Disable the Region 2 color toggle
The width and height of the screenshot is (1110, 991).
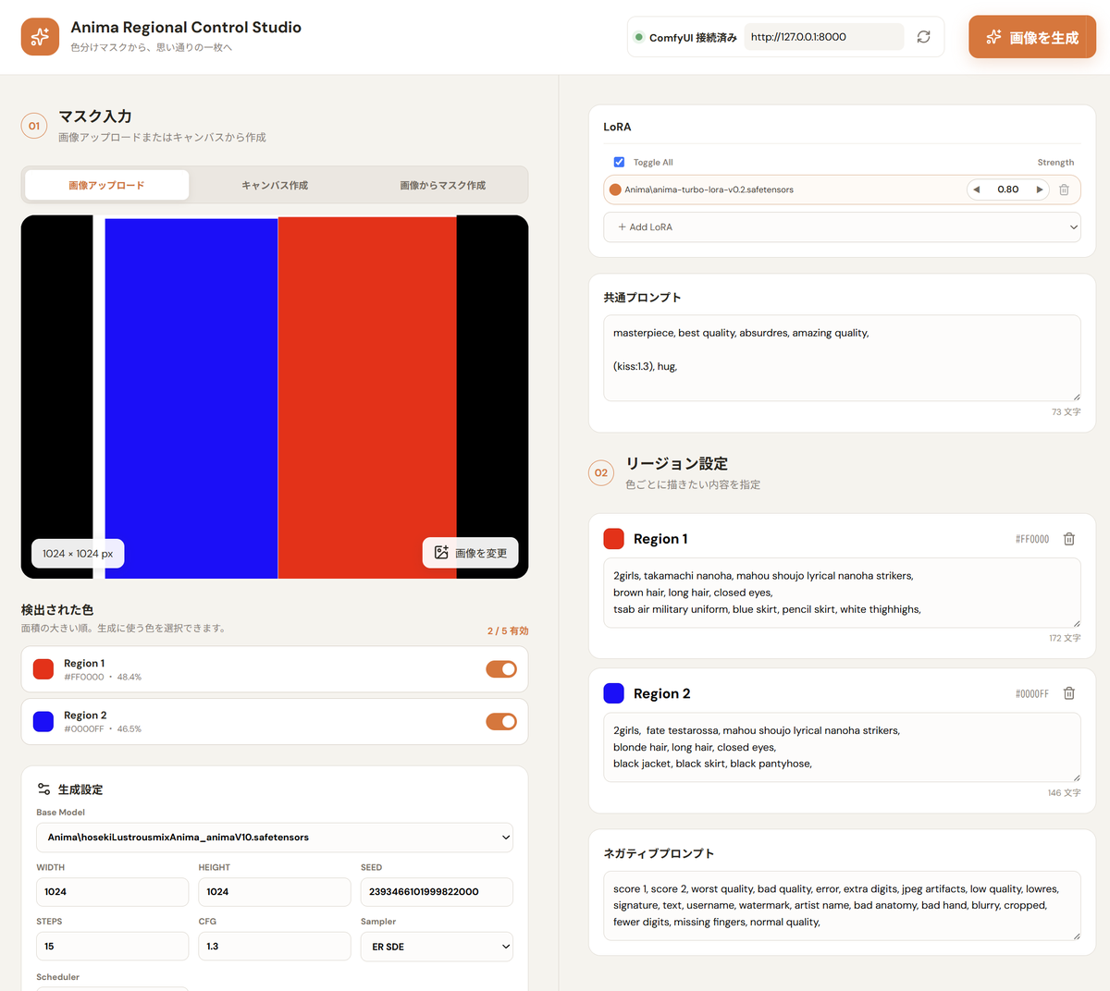(501, 721)
